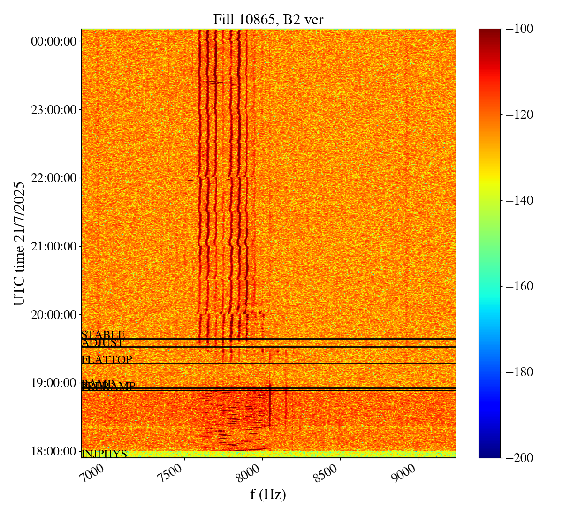Click the ADJUST phase label
The width and height of the screenshot is (563, 516).
pyautogui.click(x=102, y=343)
